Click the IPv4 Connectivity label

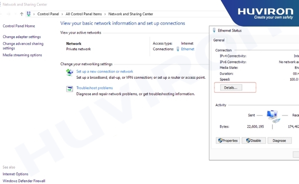(x=233, y=56)
